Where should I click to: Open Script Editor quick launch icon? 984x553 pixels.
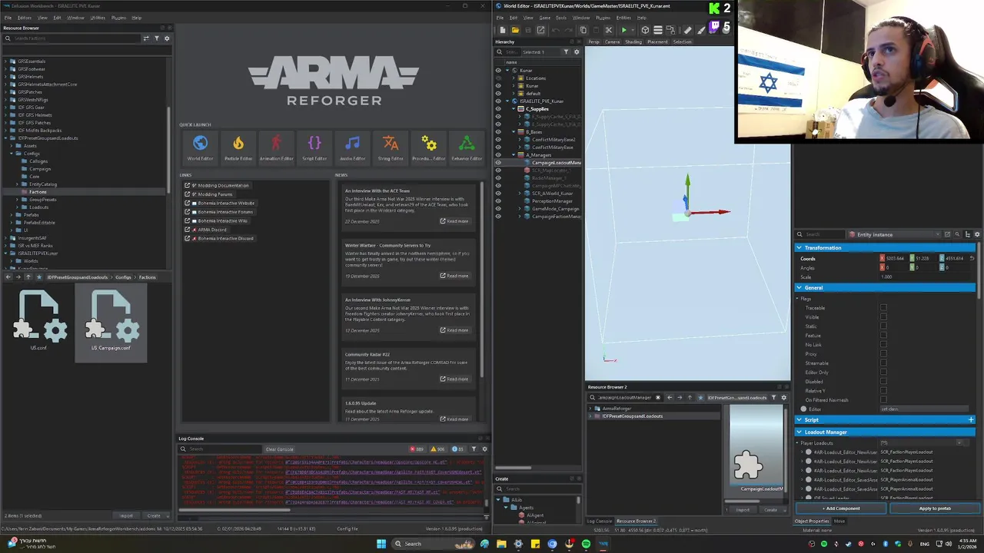pyautogui.click(x=314, y=147)
